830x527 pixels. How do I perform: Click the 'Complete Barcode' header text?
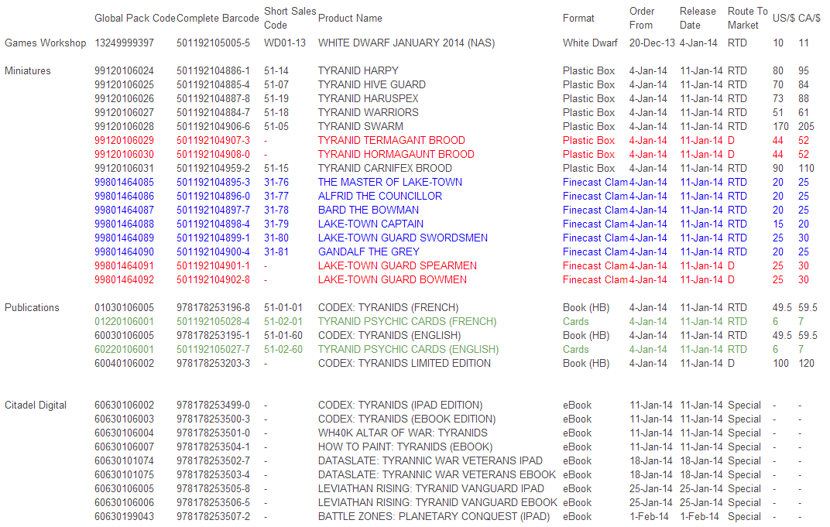[218, 18]
